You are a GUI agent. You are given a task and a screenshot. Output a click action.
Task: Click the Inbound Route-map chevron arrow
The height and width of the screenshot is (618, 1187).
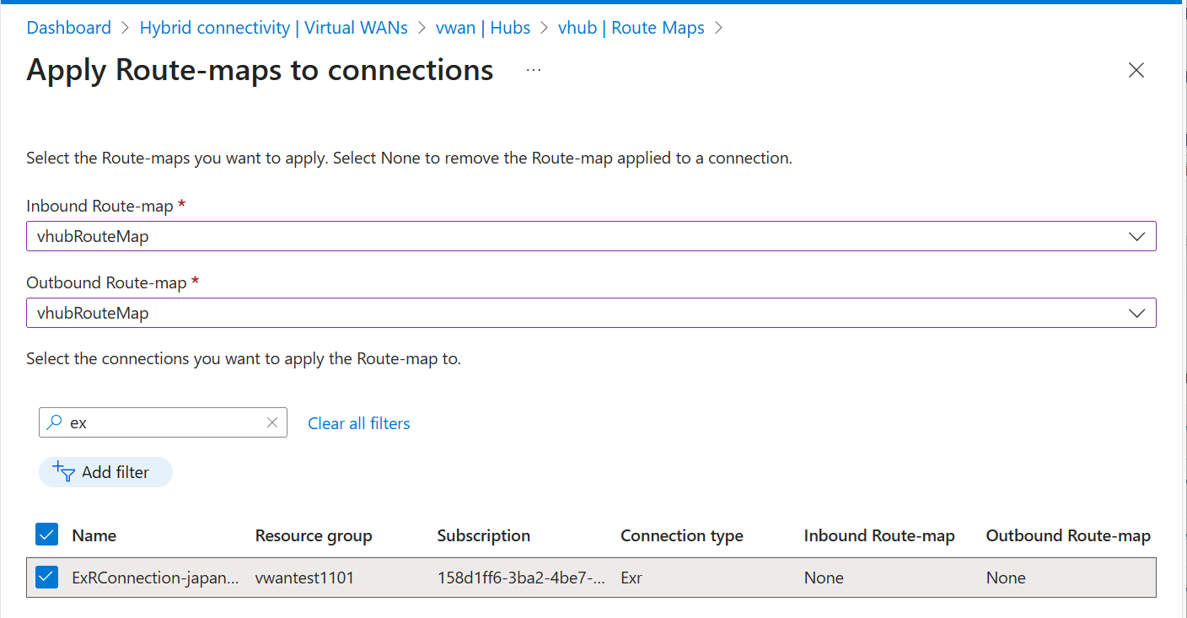point(1136,237)
